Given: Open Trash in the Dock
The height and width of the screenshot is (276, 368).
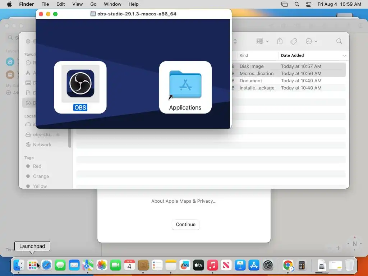Looking at the screenshot, I should (x=349, y=265).
